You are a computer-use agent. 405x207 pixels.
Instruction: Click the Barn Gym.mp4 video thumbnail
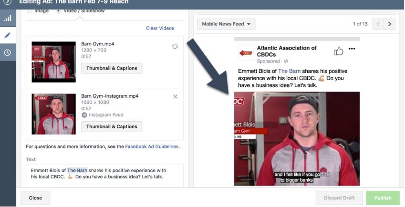pyautogui.click(x=54, y=62)
